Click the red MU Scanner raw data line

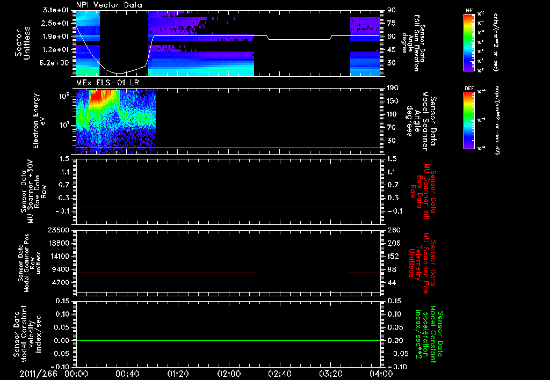click(x=228, y=208)
